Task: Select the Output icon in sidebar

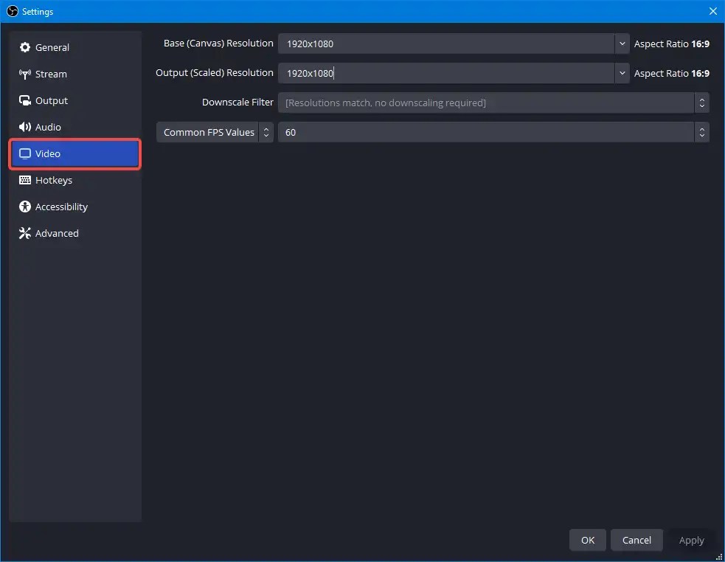Action: tap(24, 100)
